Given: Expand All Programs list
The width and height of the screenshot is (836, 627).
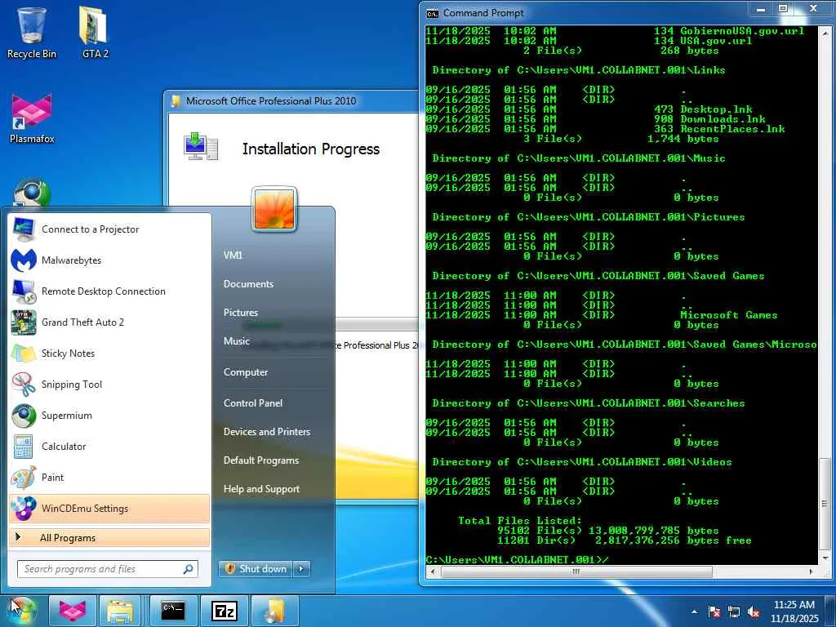Looking at the screenshot, I should click(x=109, y=538).
